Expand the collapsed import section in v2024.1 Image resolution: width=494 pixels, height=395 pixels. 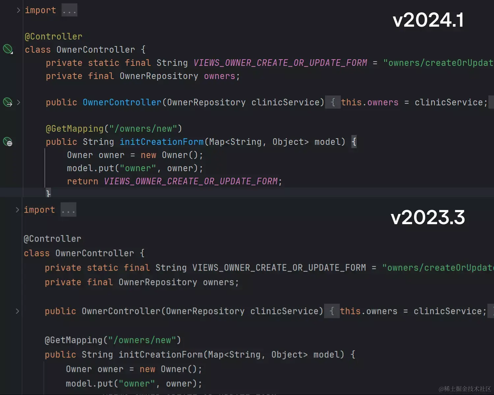[69, 10]
